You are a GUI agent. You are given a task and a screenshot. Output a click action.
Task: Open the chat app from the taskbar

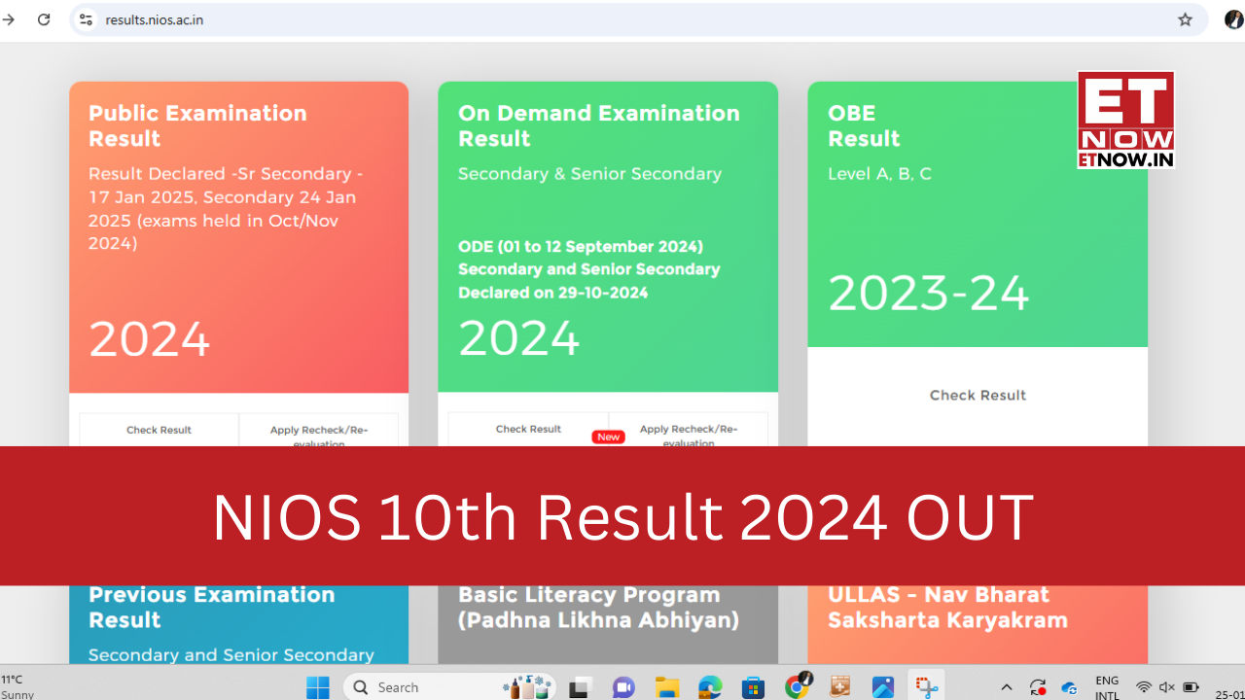pyautogui.click(x=622, y=686)
